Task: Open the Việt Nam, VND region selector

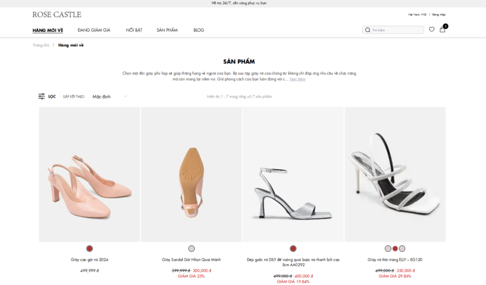Action: pyautogui.click(x=417, y=15)
